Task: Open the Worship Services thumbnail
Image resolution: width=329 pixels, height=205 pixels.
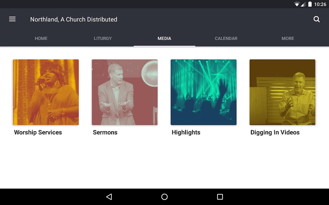Action: (x=46, y=92)
